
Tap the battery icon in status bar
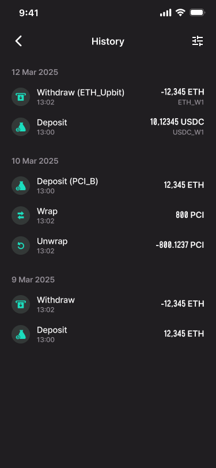(x=197, y=13)
